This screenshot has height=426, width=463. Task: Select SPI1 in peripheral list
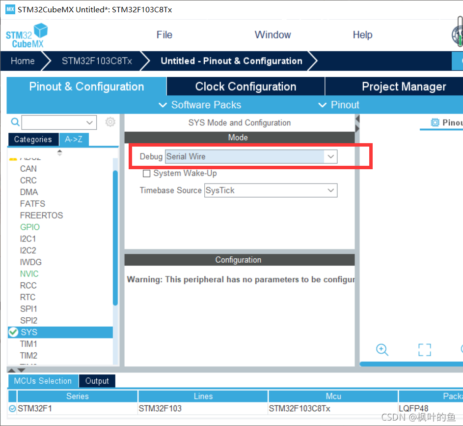(x=28, y=309)
